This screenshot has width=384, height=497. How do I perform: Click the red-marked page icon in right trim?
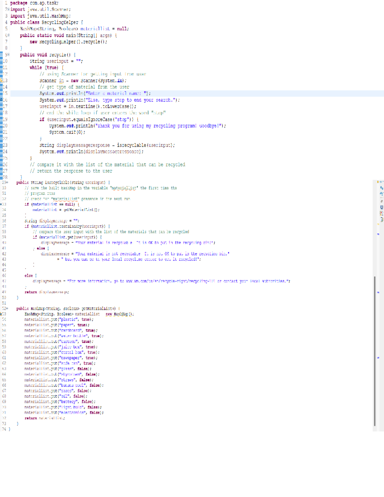click(x=381, y=213)
